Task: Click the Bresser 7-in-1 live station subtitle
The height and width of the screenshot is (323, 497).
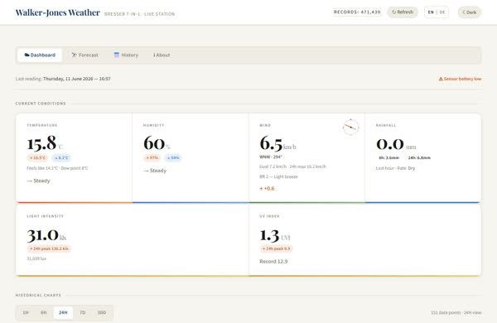Action: pyautogui.click(x=139, y=14)
